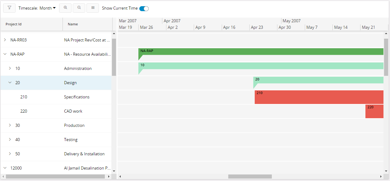Expand the 10 Administration row
This screenshot has height=181, width=390.
pos(10,68)
